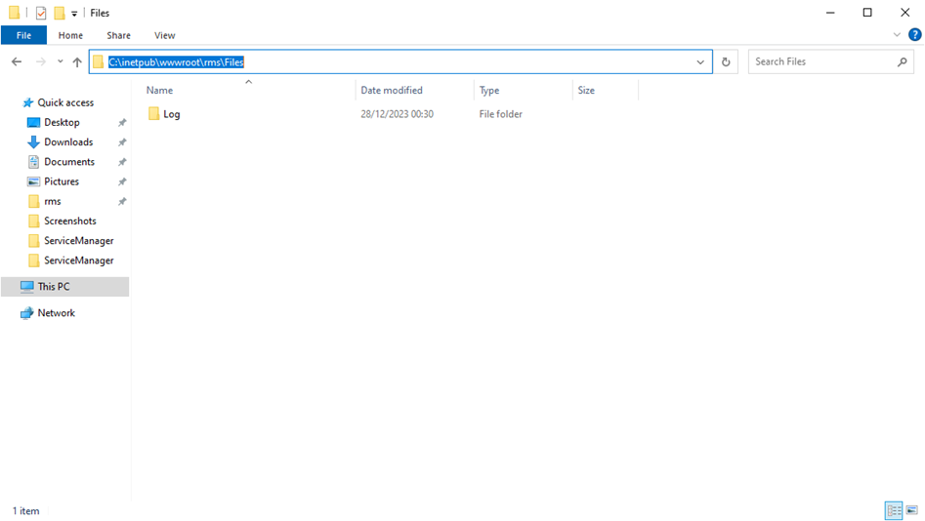Screen dimensions: 925x521
Task: Click the Network icon in sidebar
Action: [x=26, y=313]
